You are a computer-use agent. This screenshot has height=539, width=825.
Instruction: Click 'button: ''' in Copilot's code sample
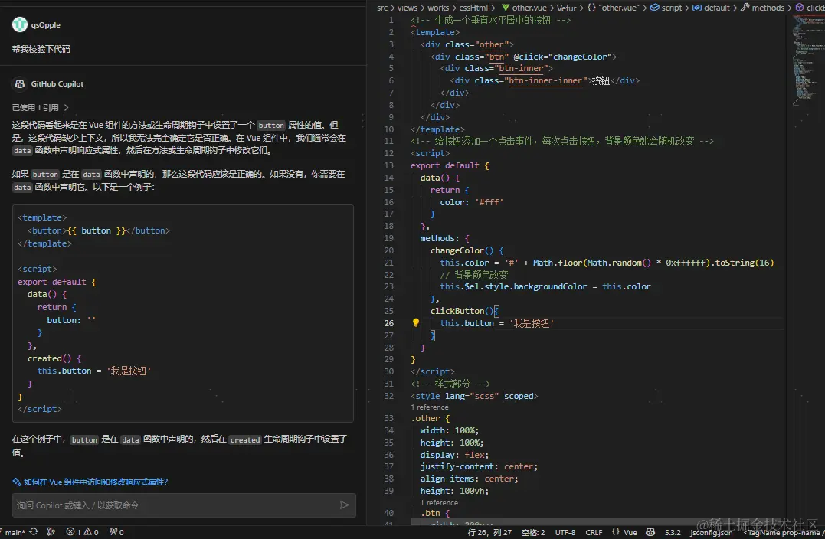click(71, 320)
